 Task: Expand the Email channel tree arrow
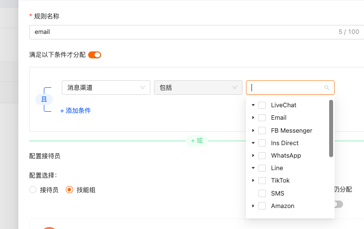[x=253, y=118]
